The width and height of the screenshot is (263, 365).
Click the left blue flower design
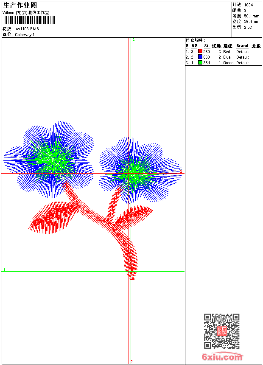[50, 160]
